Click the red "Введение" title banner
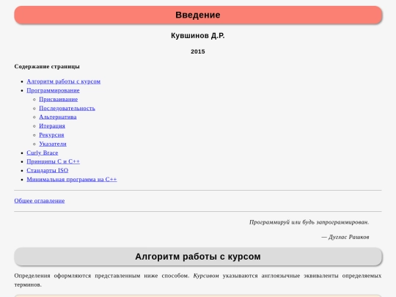 [x=198, y=15]
